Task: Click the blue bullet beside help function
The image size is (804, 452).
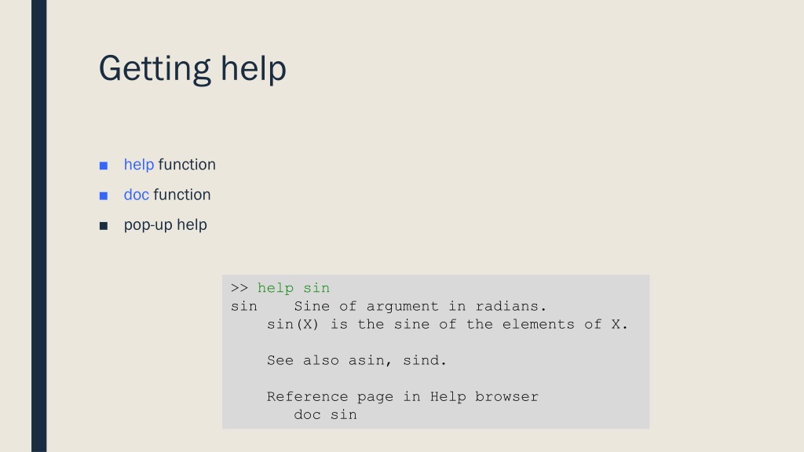Action: click(x=104, y=166)
